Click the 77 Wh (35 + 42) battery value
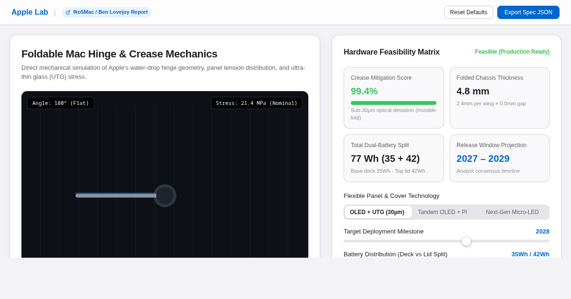Screen dimensions: 571x299 point(385,159)
